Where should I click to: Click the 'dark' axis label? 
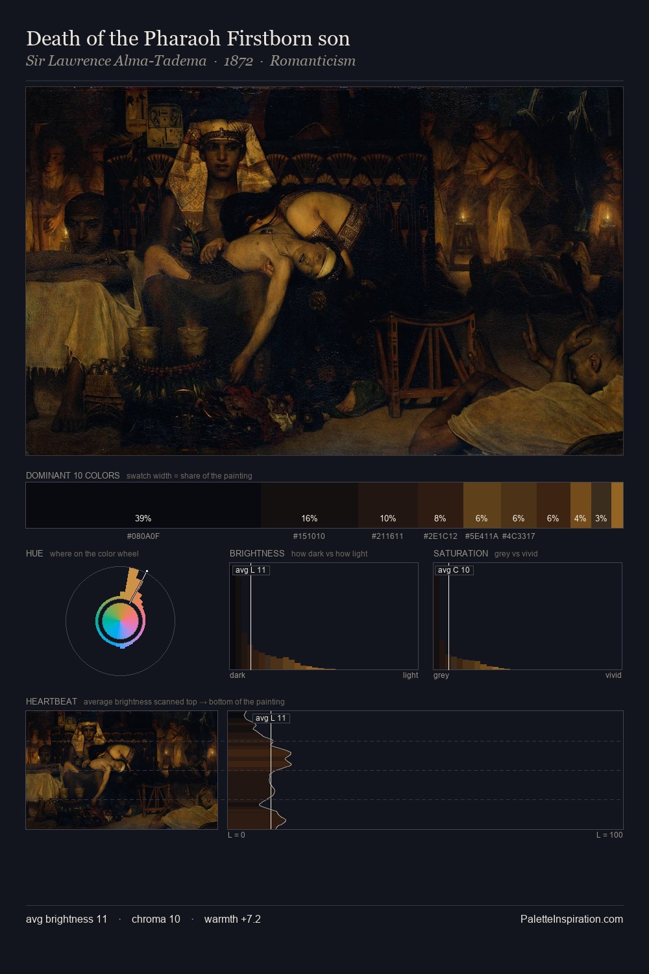(x=238, y=675)
